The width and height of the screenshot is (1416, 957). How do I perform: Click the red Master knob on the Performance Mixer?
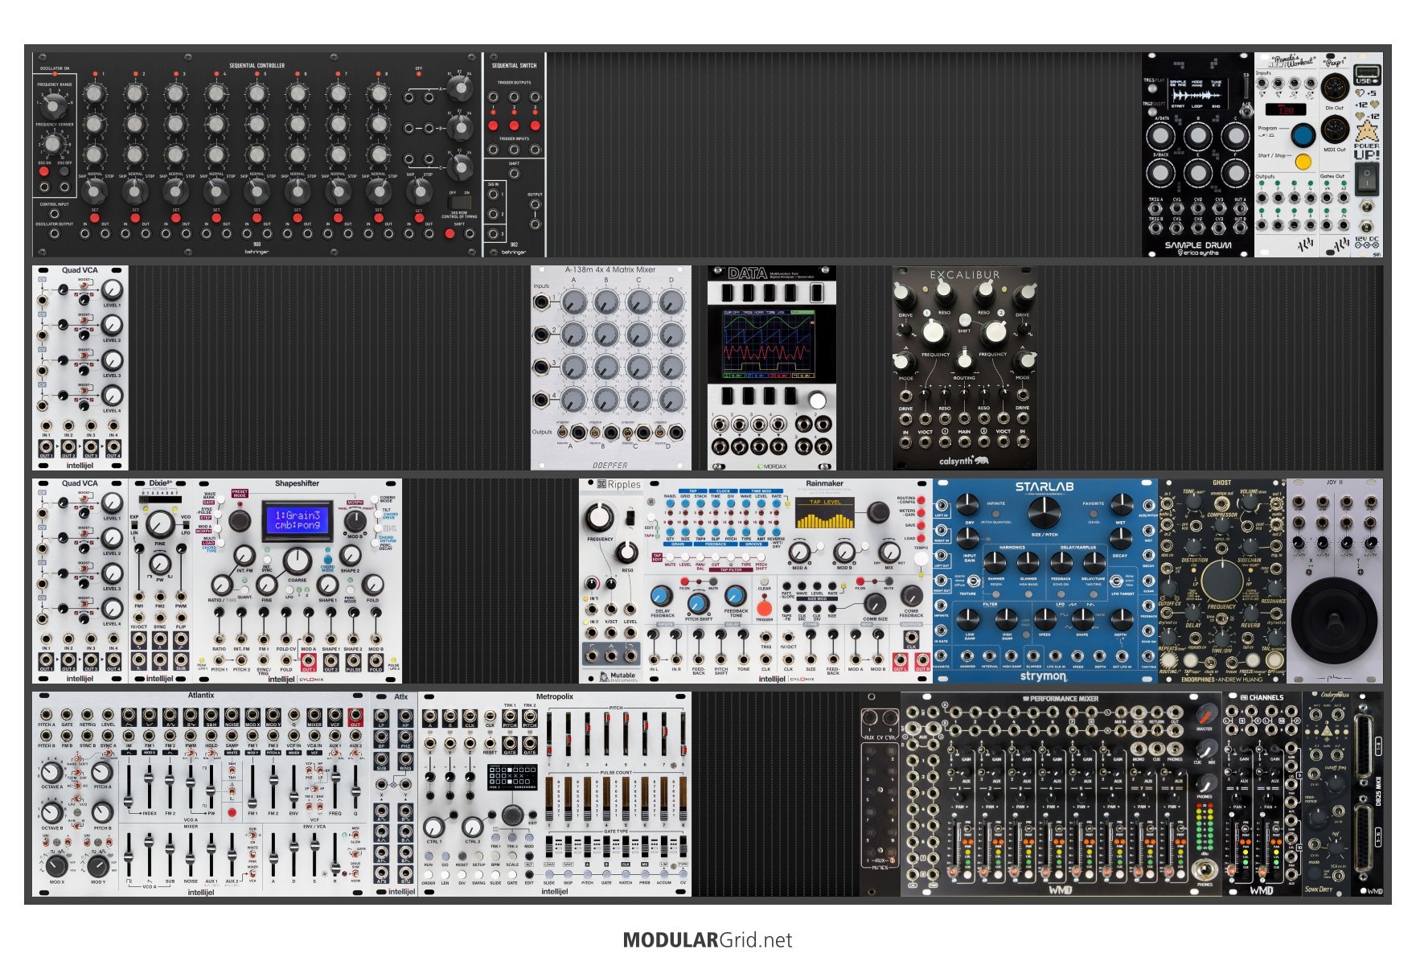point(1205,715)
